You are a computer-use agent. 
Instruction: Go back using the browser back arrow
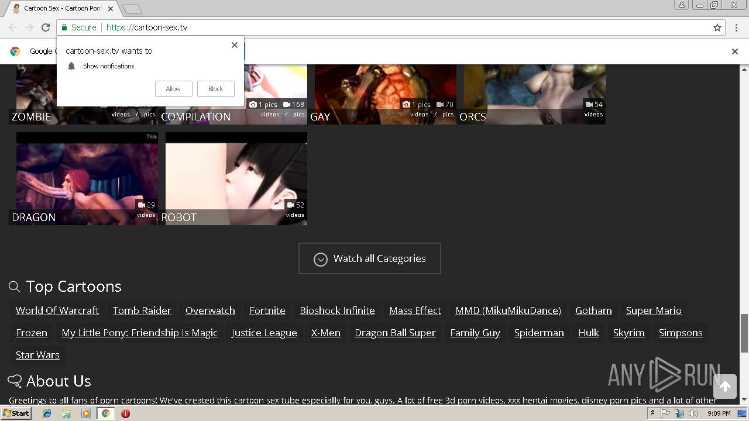coord(13,27)
